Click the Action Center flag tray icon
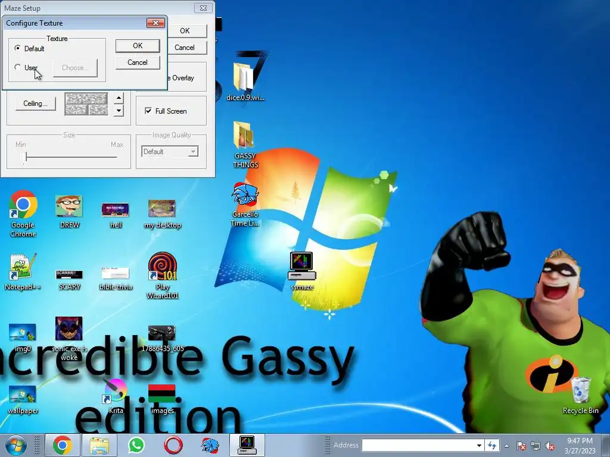Image resolution: width=610 pixels, height=457 pixels. [x=521, y=446]
